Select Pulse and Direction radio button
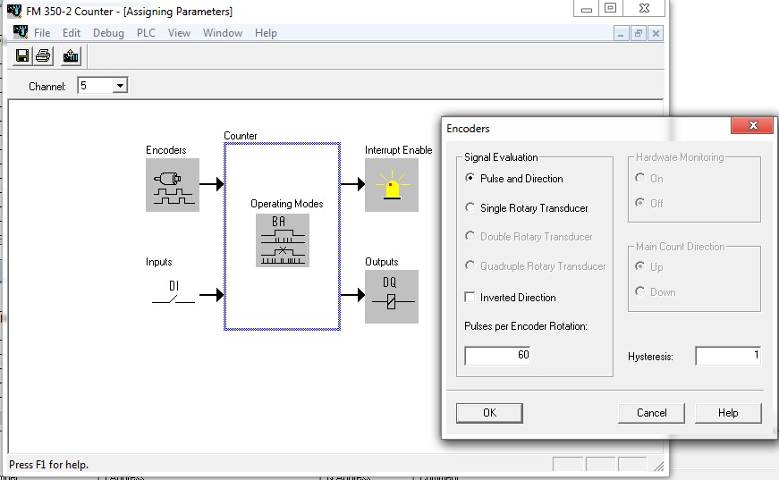779x480 pixels. [x=470, y=178]
